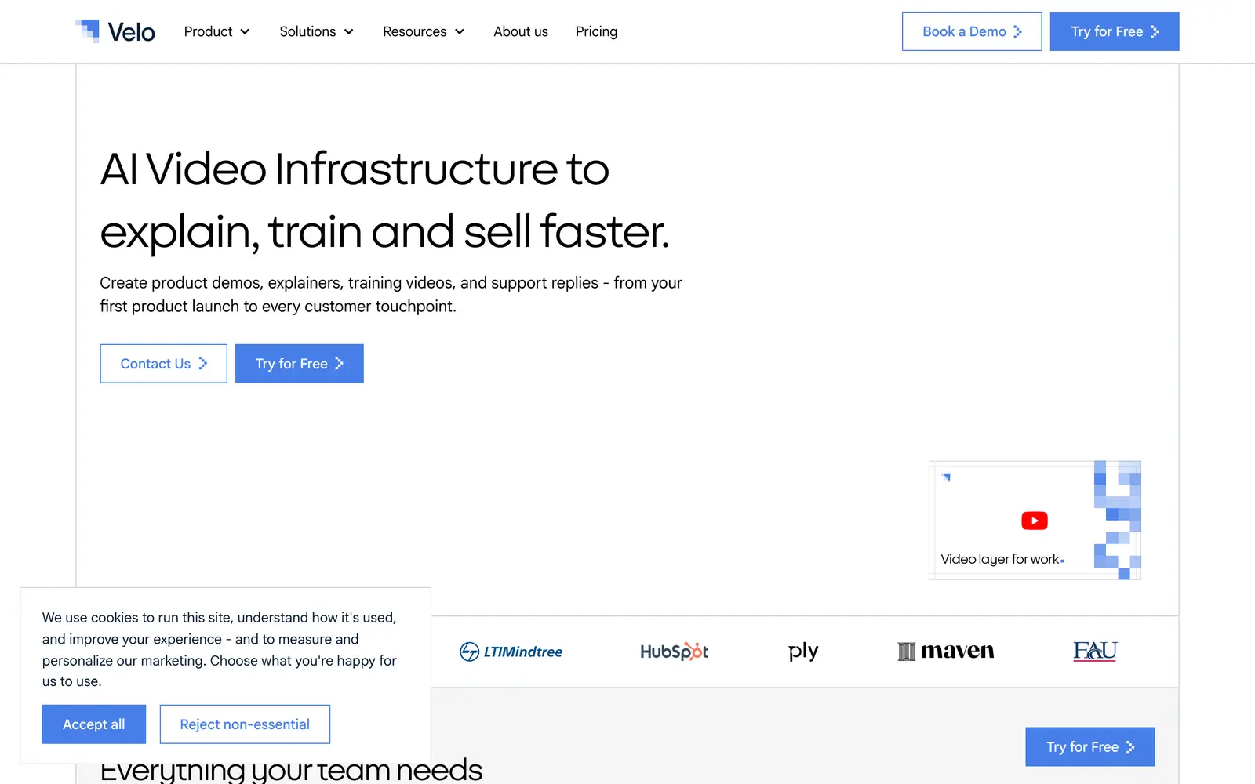Click the LTIMindtree logo
The height and width of the screenshot is (784, 1255).
pos(511,652)
